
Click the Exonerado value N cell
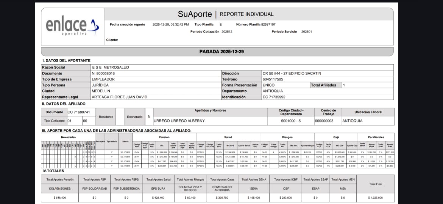coord(149,117)
